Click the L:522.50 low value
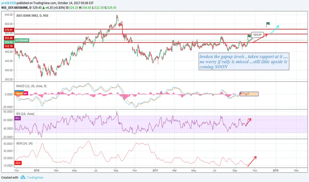The width and height of the screenshot is (309, 182). [x=98, y=8]
